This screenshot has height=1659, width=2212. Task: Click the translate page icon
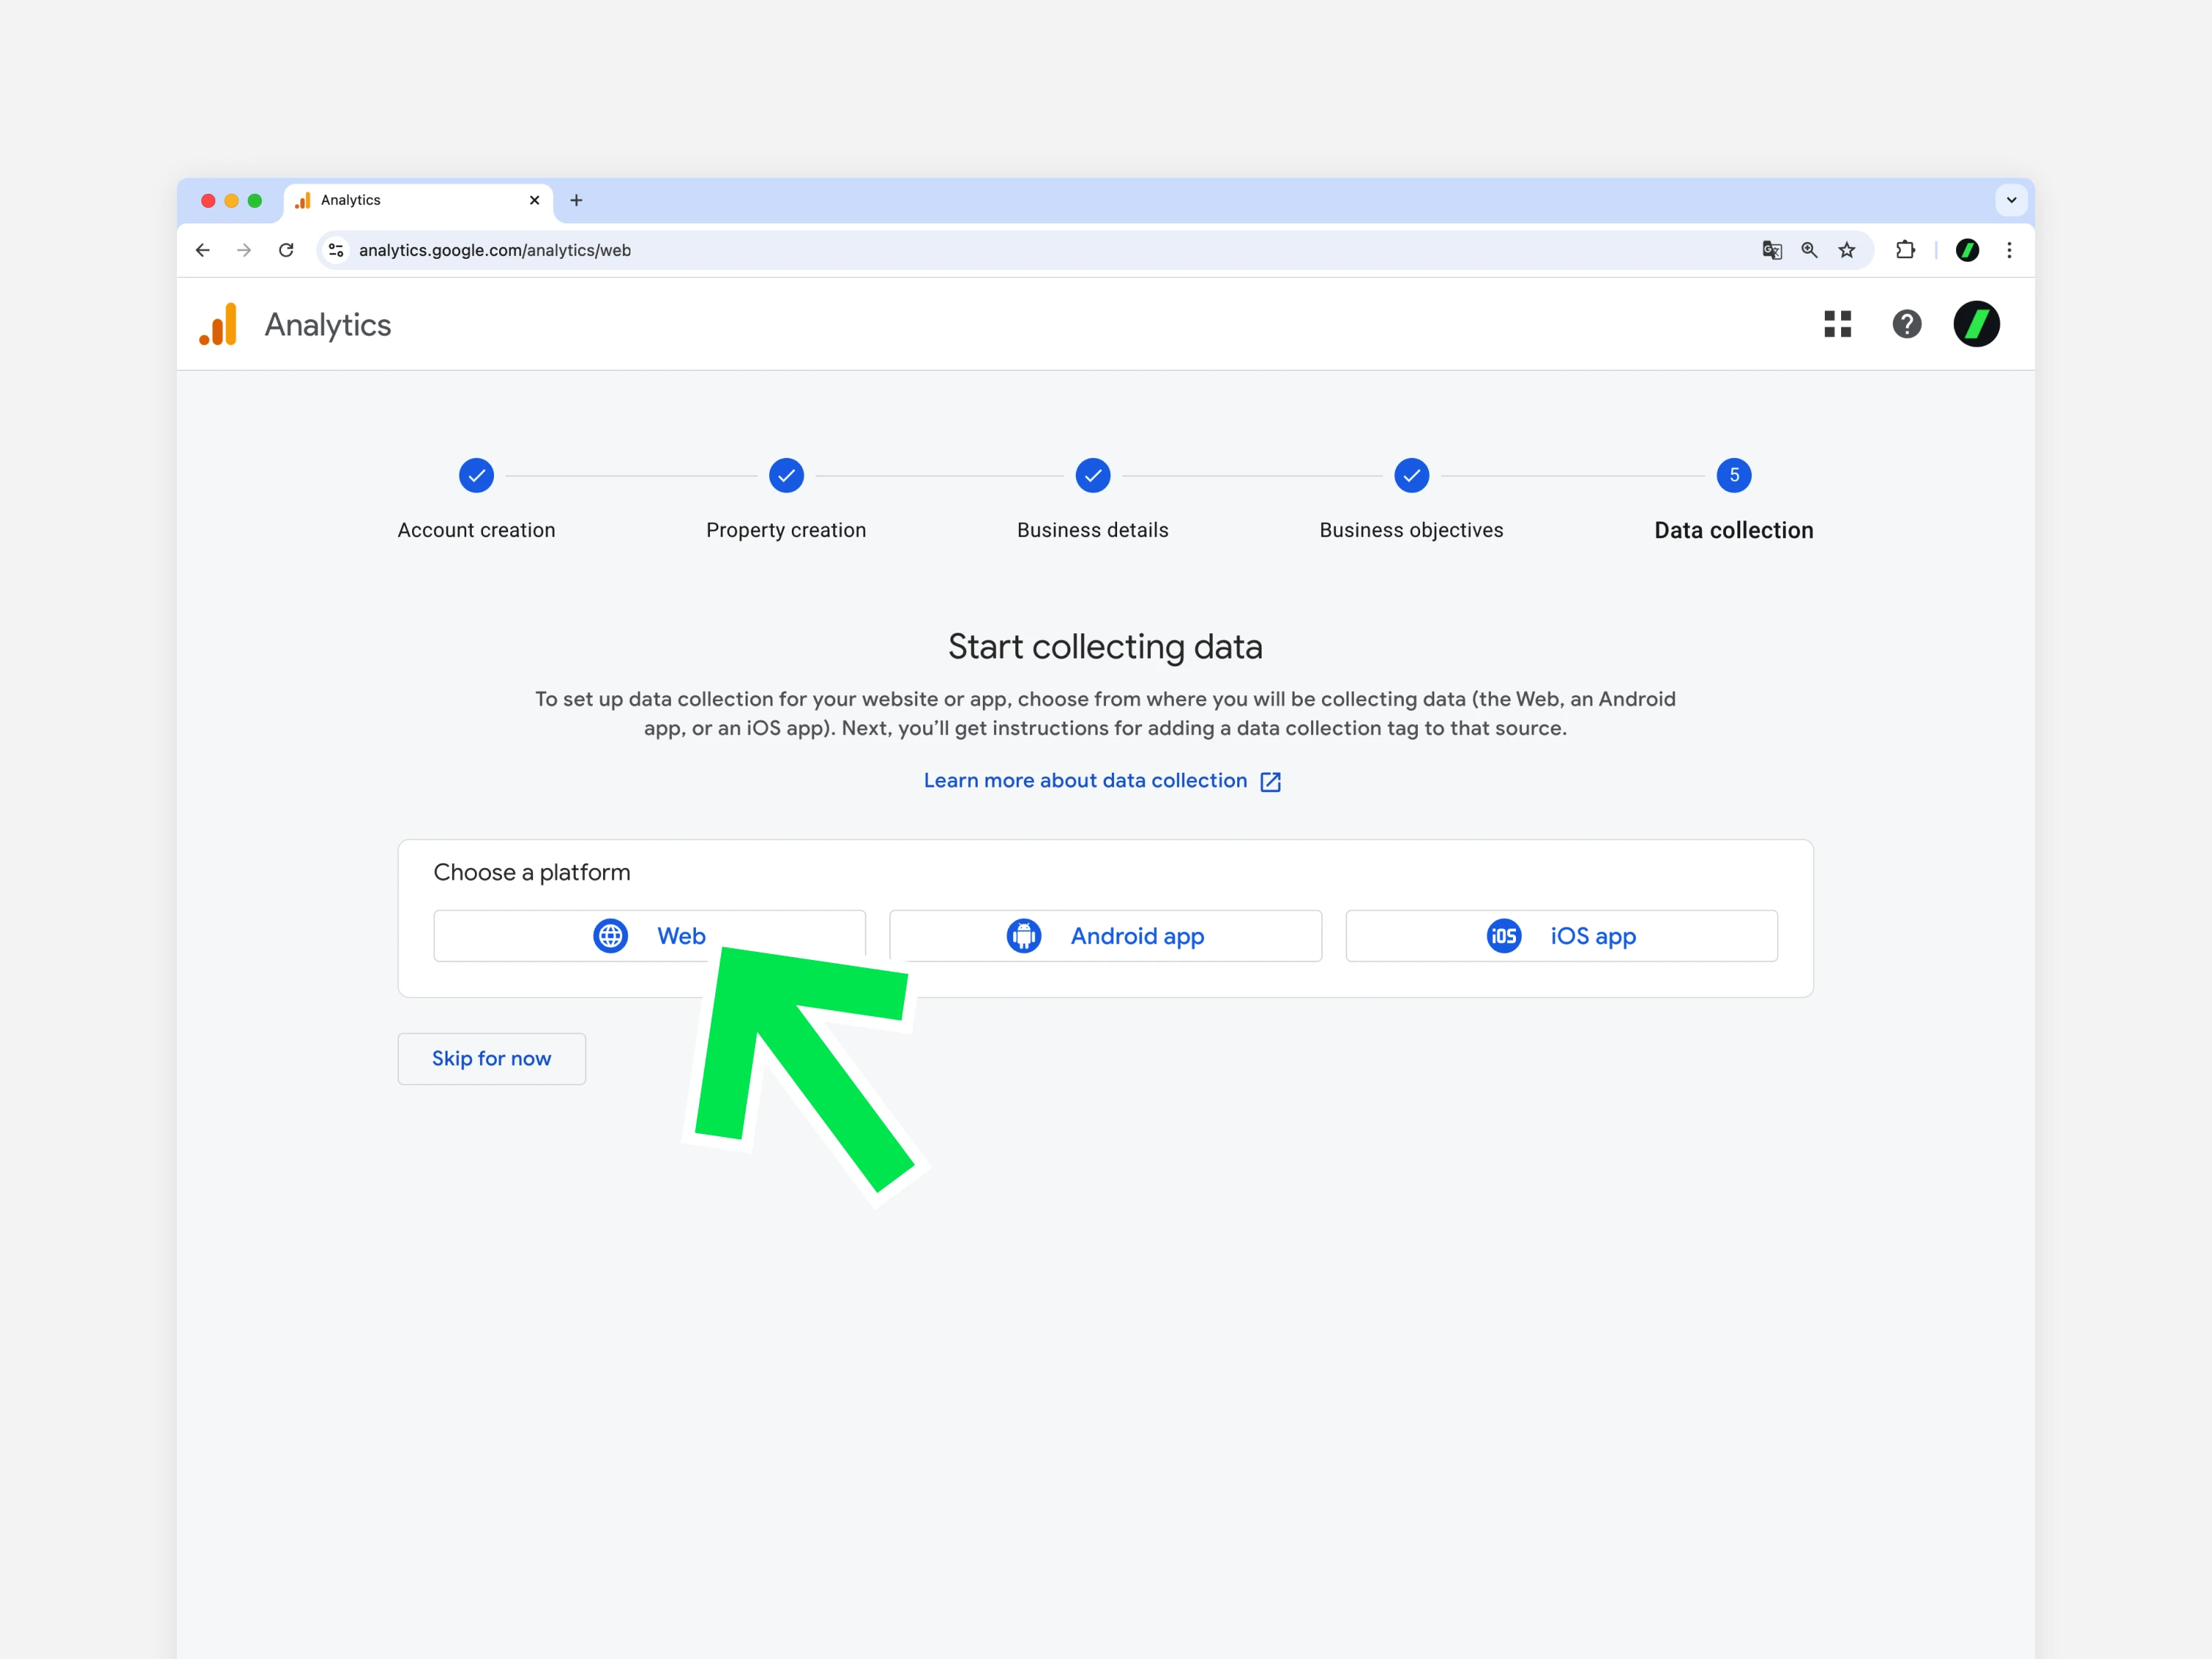coord(1771,250)
